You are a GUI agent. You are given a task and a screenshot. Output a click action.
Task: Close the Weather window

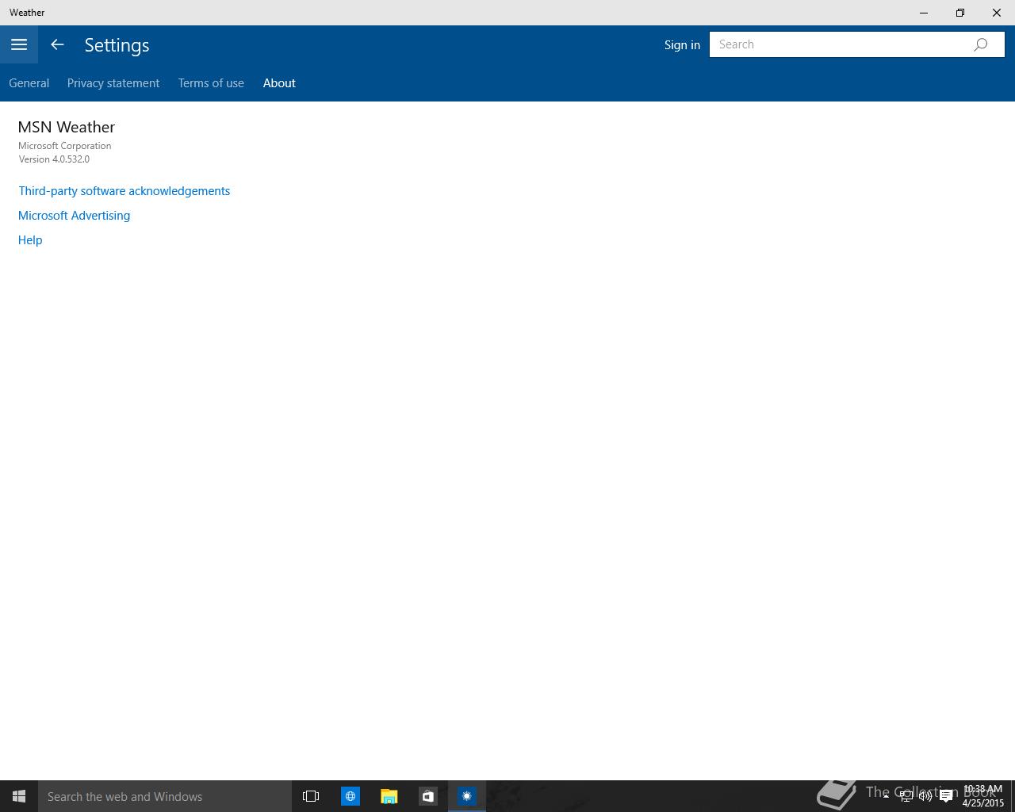click(x=997, y=13)
